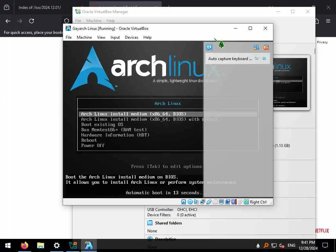Open the Devices menu of the VM window
Screen dimensions: 336x252
pos(132,37)
